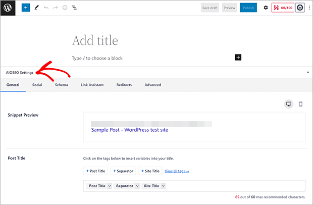This screenshot has width=313, height=205.
Task: Open the List View icon
Action: [74, 8]
